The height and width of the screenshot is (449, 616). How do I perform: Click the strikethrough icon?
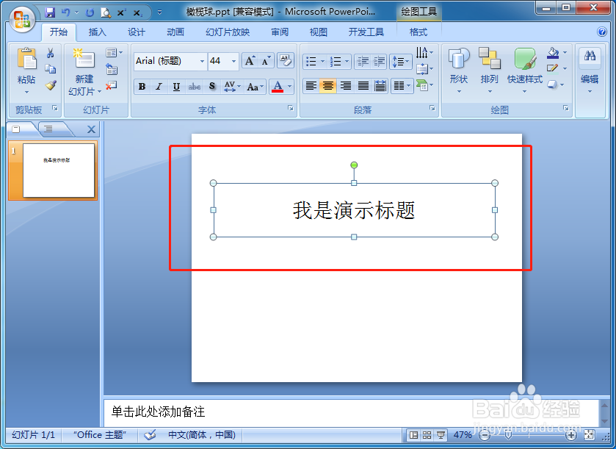195,87
